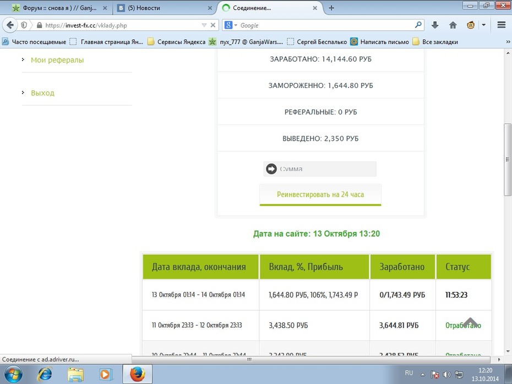Click the Firefox taskbar icon
The height and width of the screenshot is (384, 512).
pos(137,374)
